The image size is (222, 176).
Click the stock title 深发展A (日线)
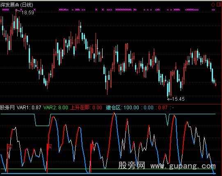coord(17,5)
